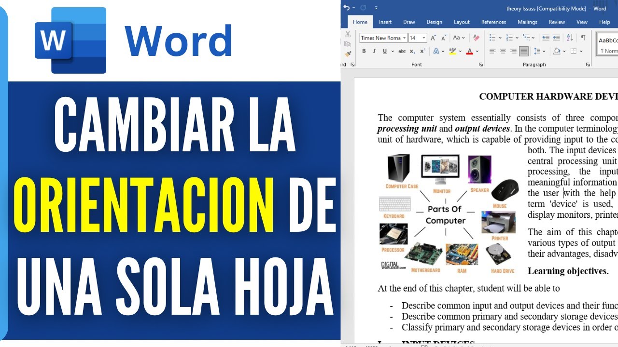Cut the selection with the scissors icon
The height and width of the screenshot is (347, 618).
coord(348,35)
